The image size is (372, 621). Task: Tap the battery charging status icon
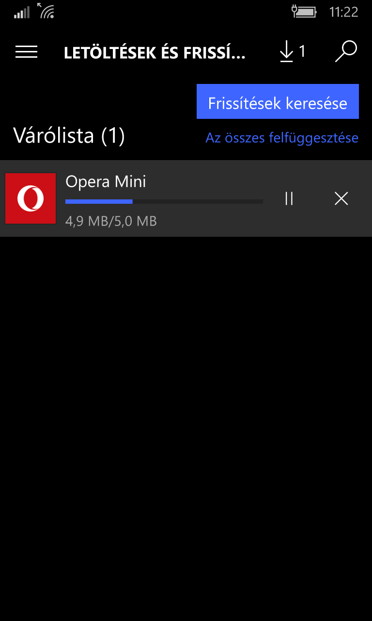[304, 11]
